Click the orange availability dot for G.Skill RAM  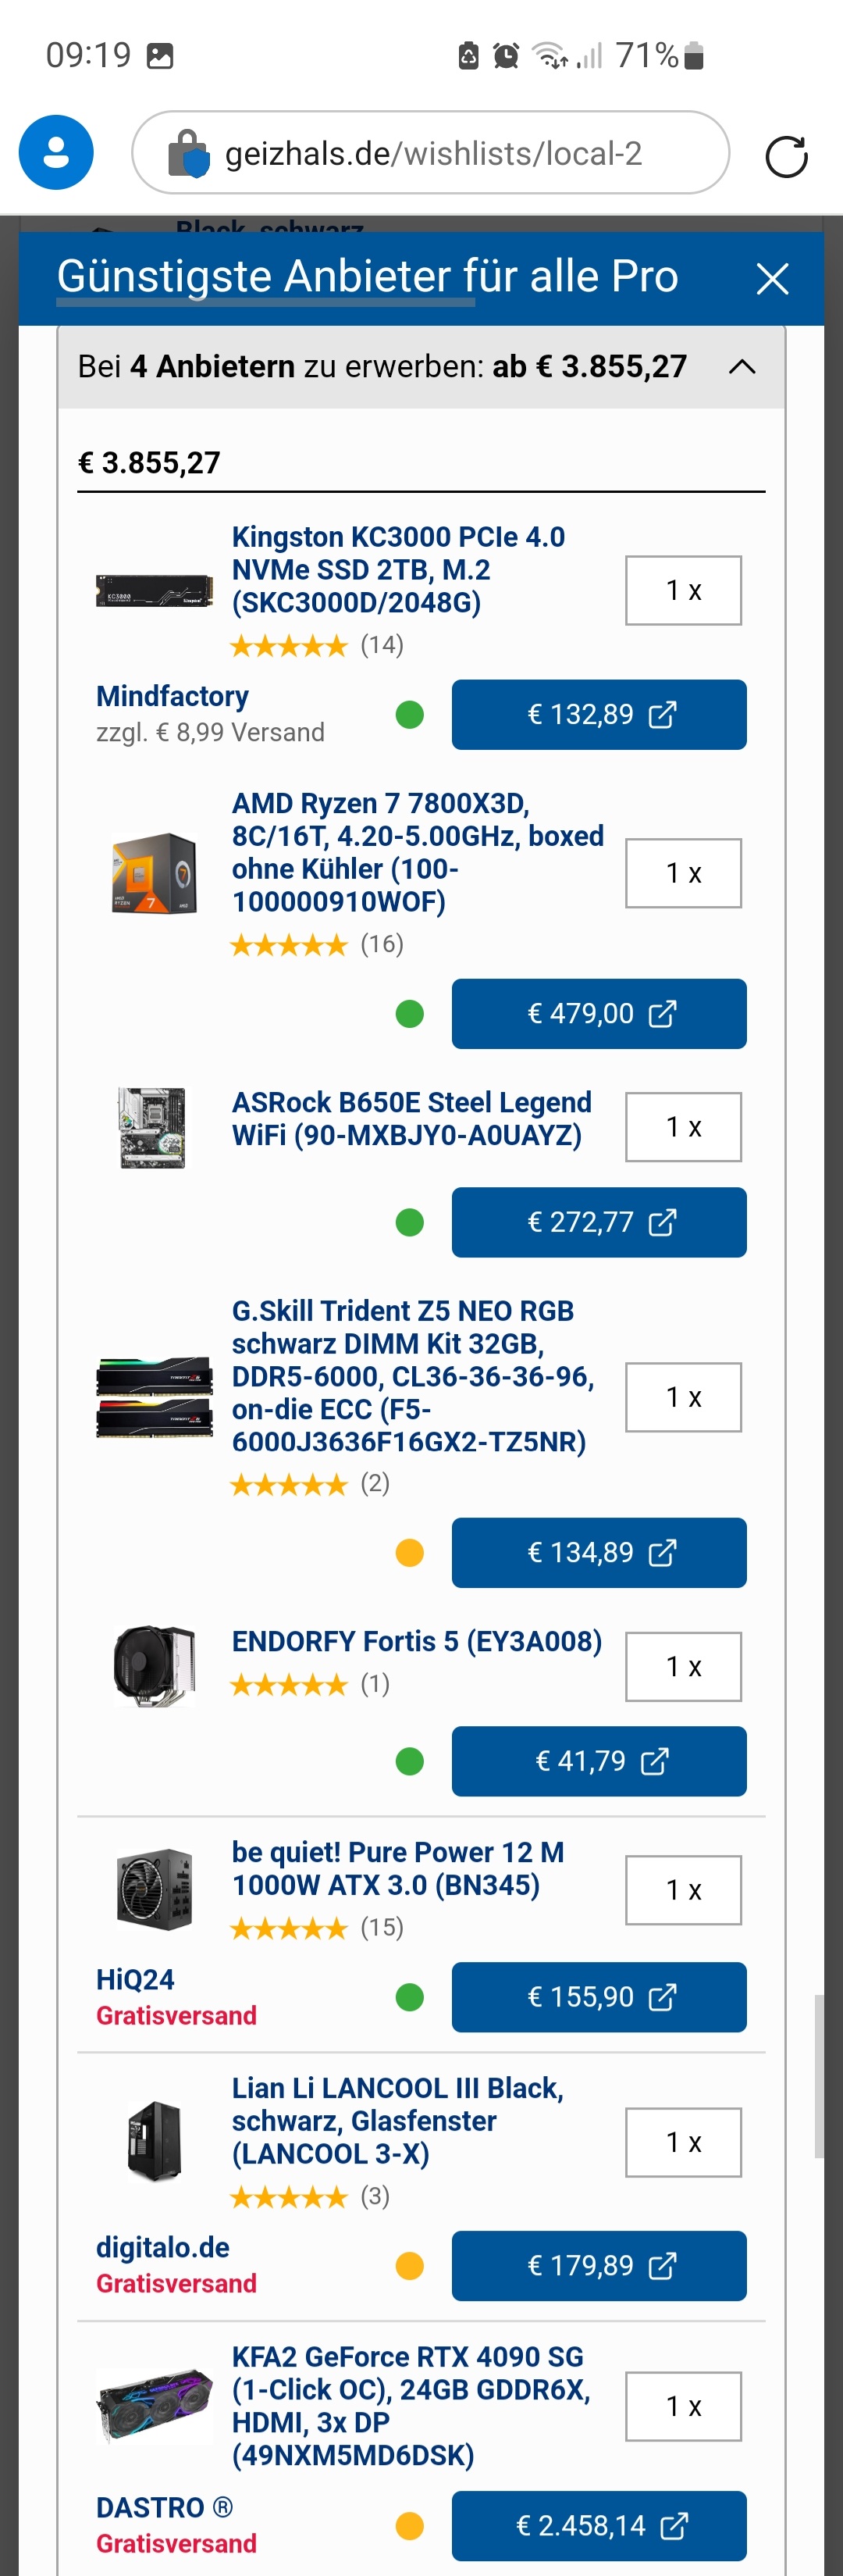click(410, 1553)
